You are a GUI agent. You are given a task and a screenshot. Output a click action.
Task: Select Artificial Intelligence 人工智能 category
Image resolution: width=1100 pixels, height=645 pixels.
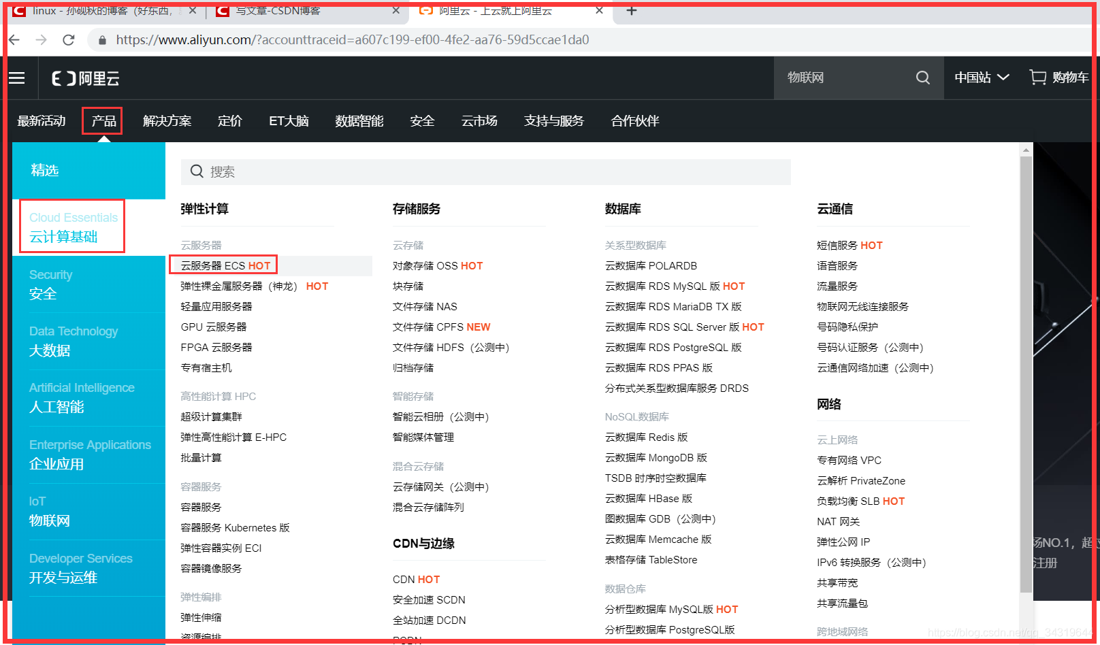(x=88, y=397)
